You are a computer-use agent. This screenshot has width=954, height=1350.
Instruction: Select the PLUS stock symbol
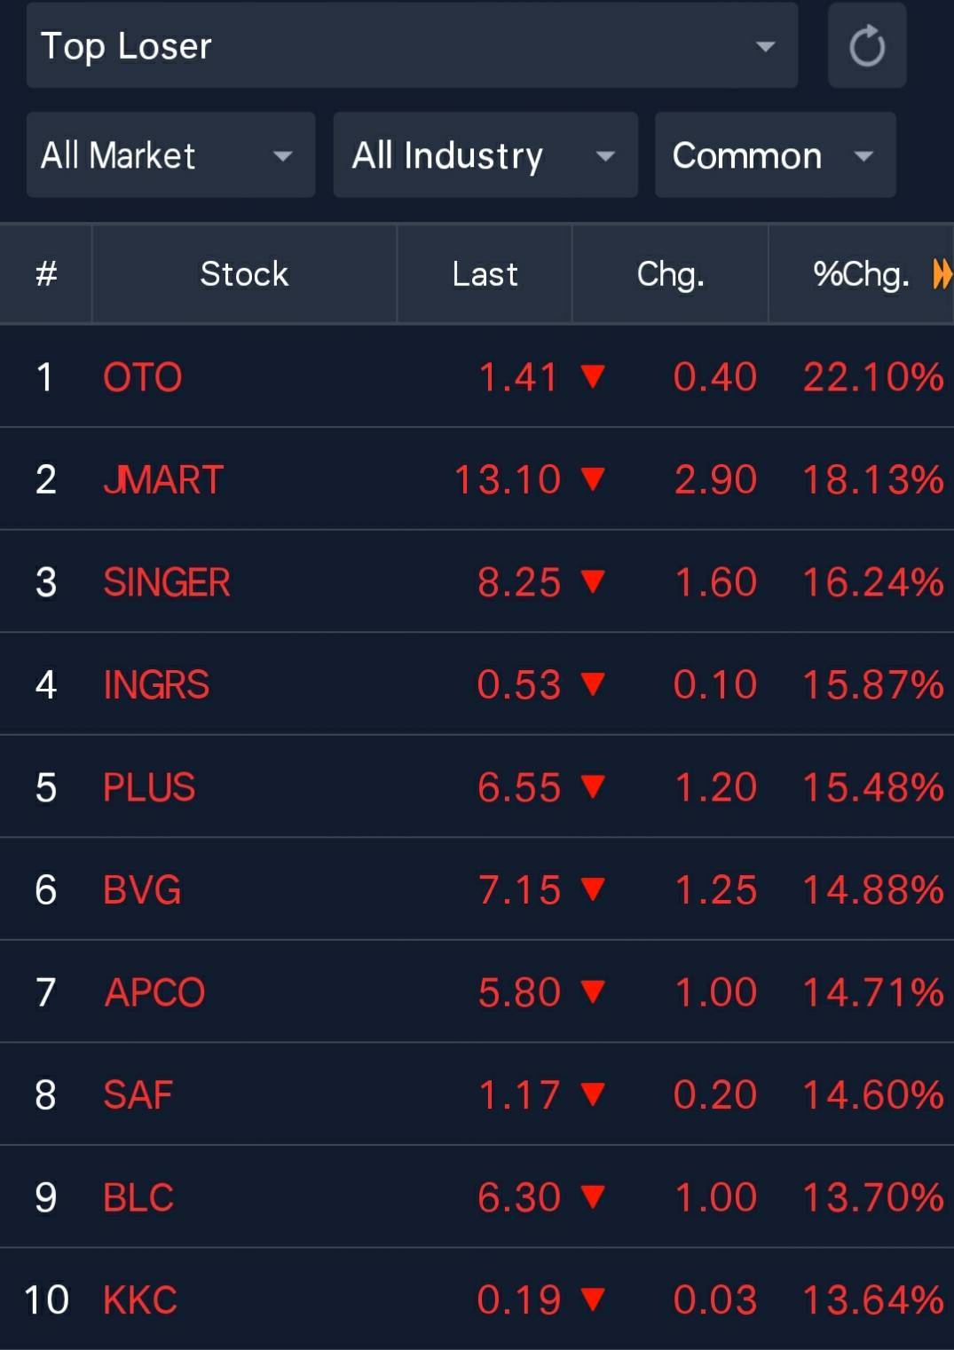[149, 787]
